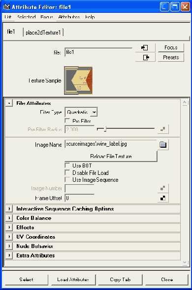Click the go-to-output-connection arrow icon
The width and height of the screenshot is (192, 290).
pos(145,57)
